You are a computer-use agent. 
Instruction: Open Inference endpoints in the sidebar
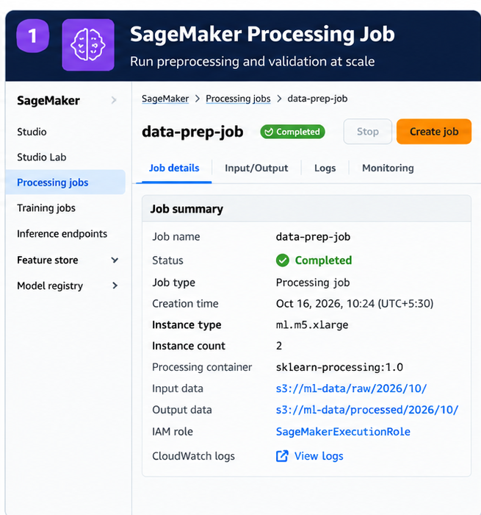tap(62, 233)
